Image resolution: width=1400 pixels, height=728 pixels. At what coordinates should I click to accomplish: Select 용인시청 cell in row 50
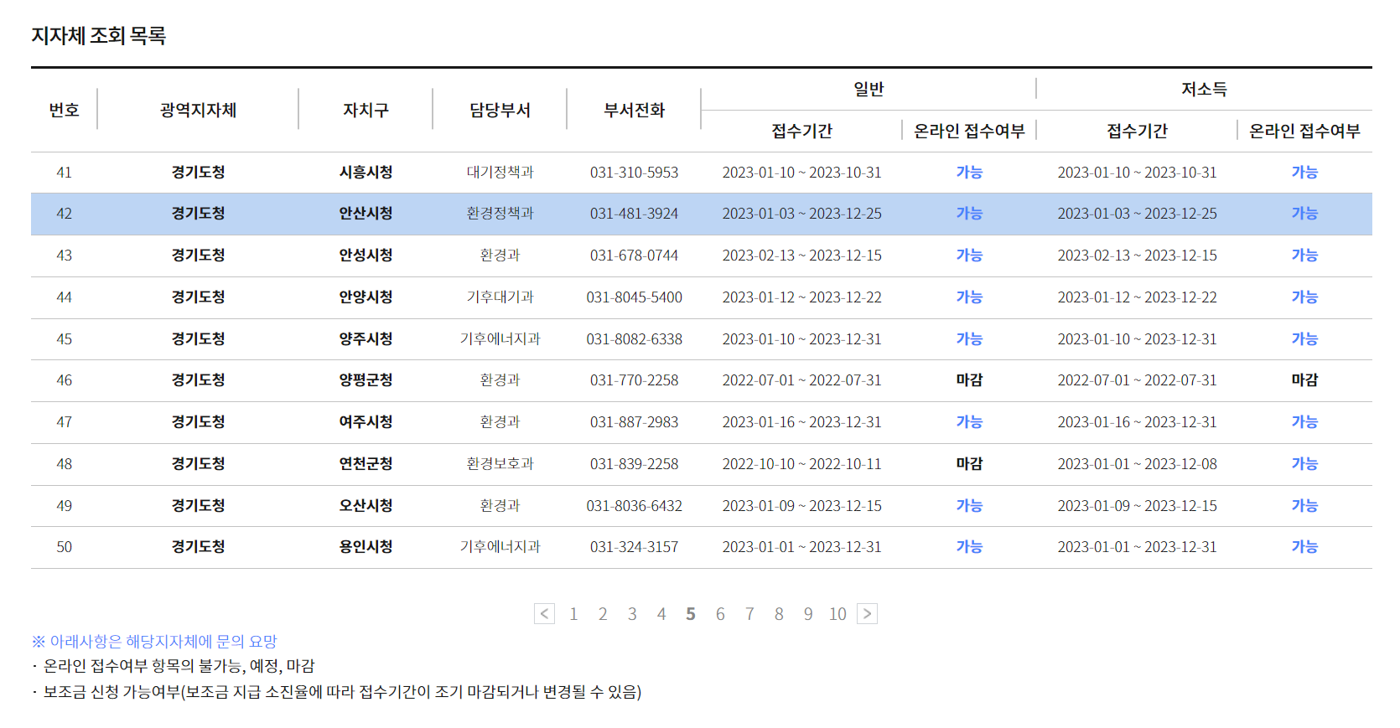click(x=366, y=547)
